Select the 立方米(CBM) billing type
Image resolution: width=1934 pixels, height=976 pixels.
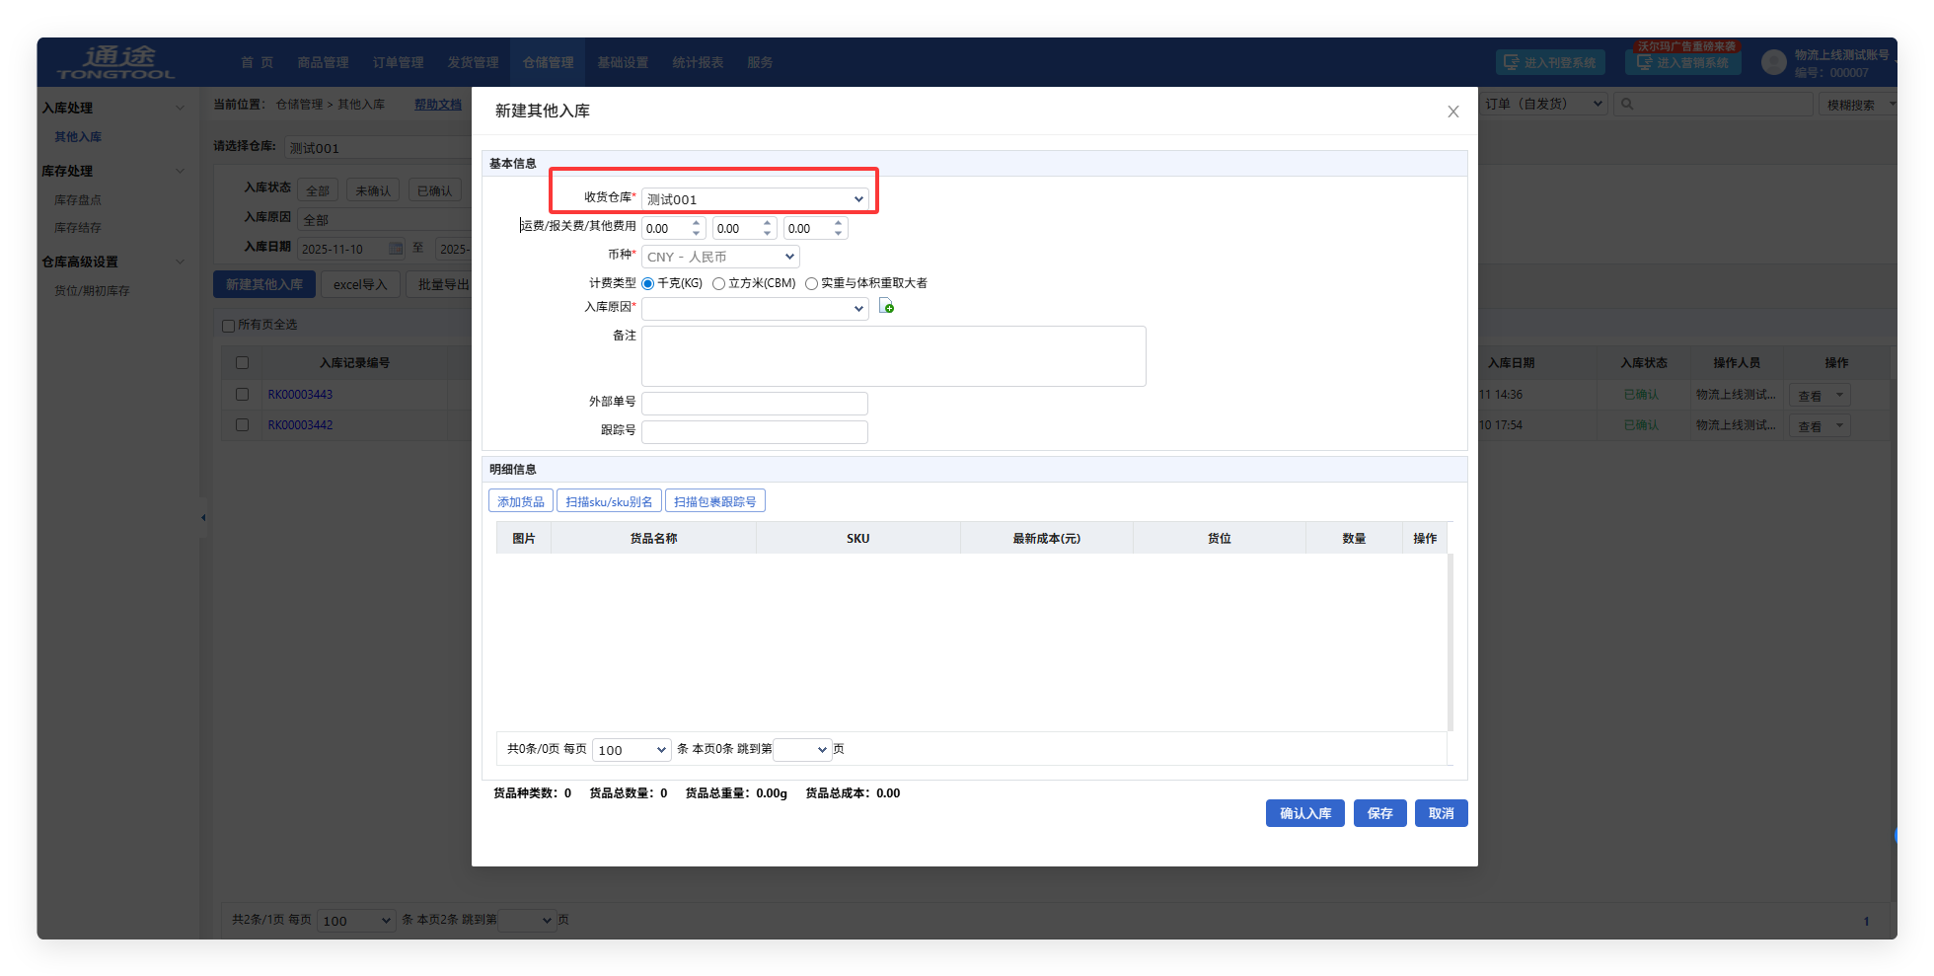click(x=719, y=284)
